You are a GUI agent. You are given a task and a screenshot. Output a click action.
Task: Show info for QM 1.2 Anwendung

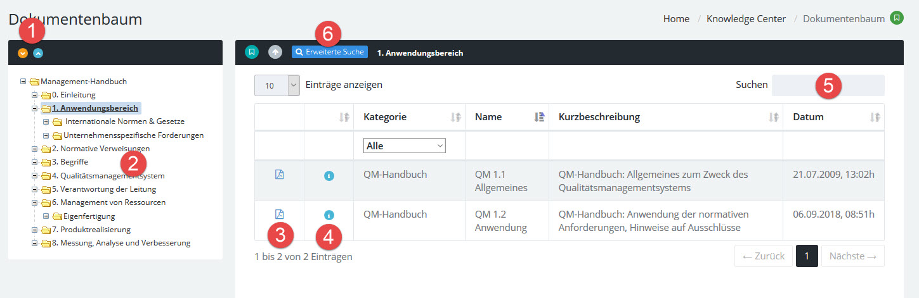pos(329,215)
